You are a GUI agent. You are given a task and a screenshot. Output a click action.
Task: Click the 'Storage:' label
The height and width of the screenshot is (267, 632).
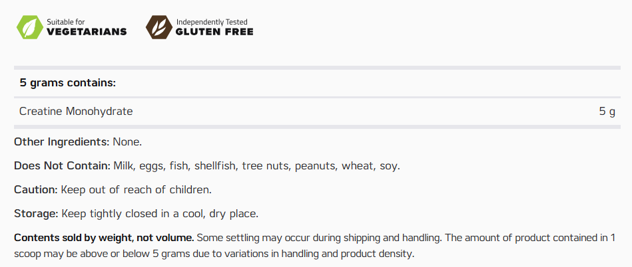click(36, 213)
